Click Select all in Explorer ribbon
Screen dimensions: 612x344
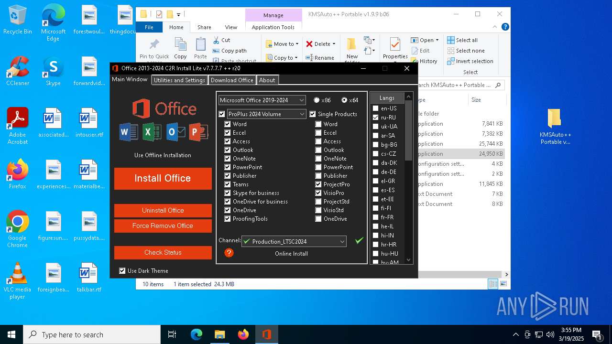coord(462,40)
